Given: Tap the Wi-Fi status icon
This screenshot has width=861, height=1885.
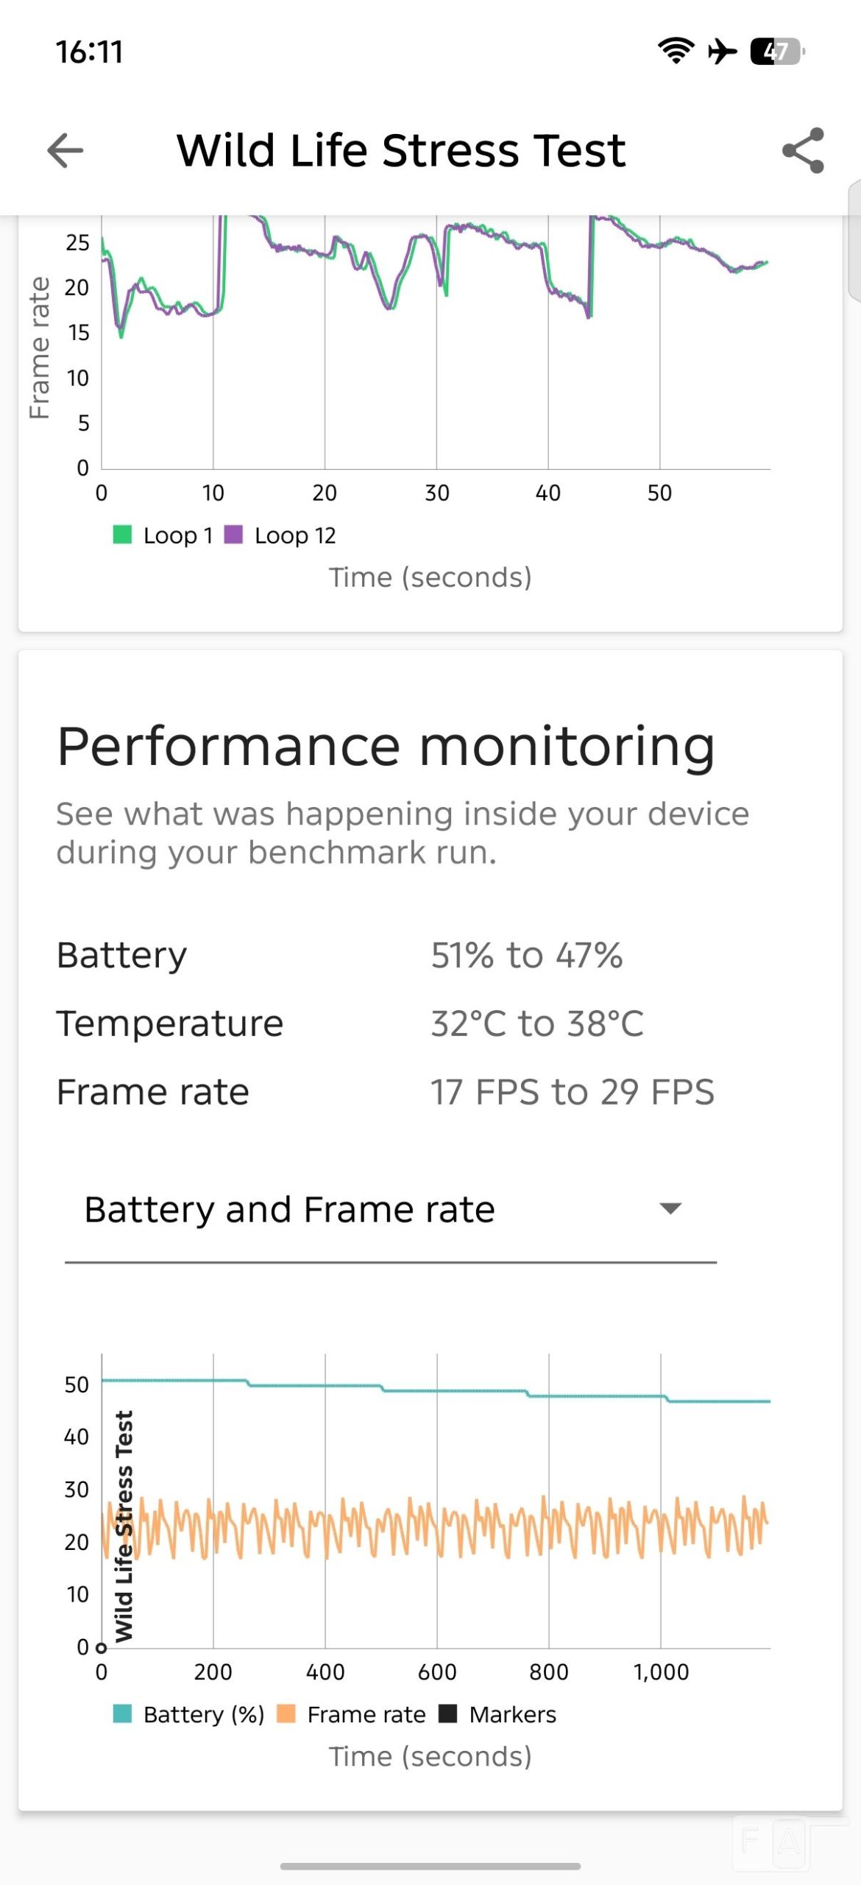Looking at the screenshot, I should pyautogui.click(x=676, y=51).
